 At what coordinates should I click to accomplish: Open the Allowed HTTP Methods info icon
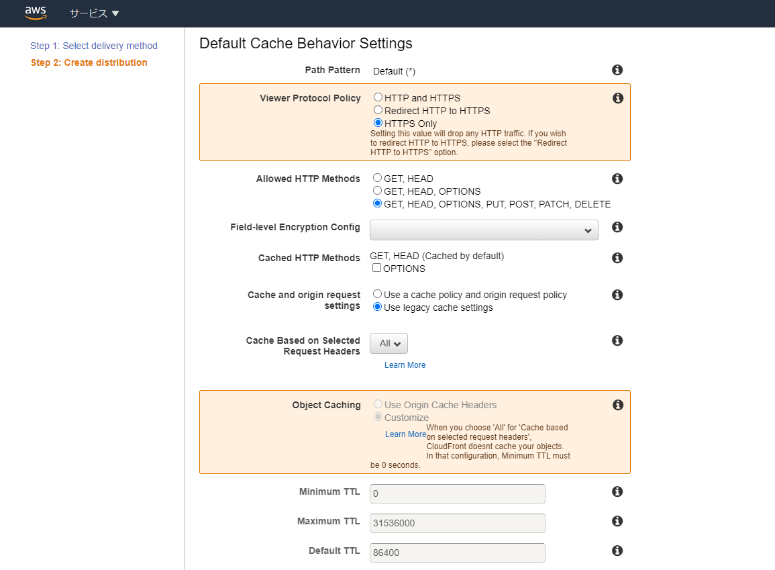(x=617, y=179)
